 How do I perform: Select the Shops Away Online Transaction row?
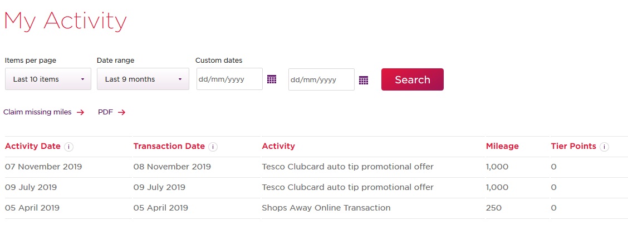(x=326, y=208)
